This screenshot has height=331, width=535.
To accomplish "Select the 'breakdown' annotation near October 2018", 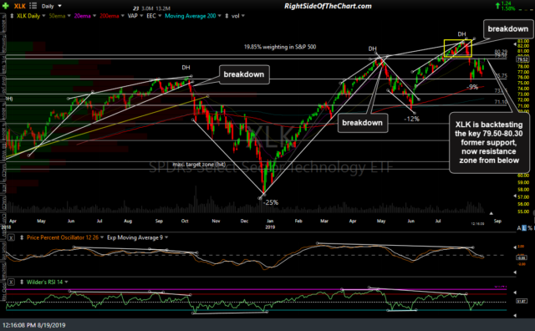I will (x=244, y=74).
